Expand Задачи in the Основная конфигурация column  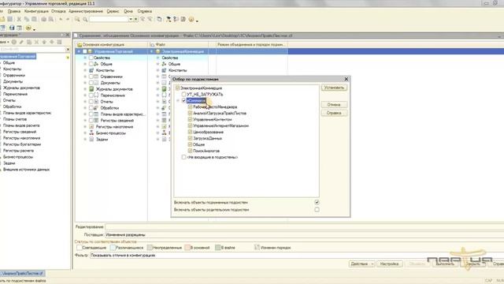coord(85,140)
